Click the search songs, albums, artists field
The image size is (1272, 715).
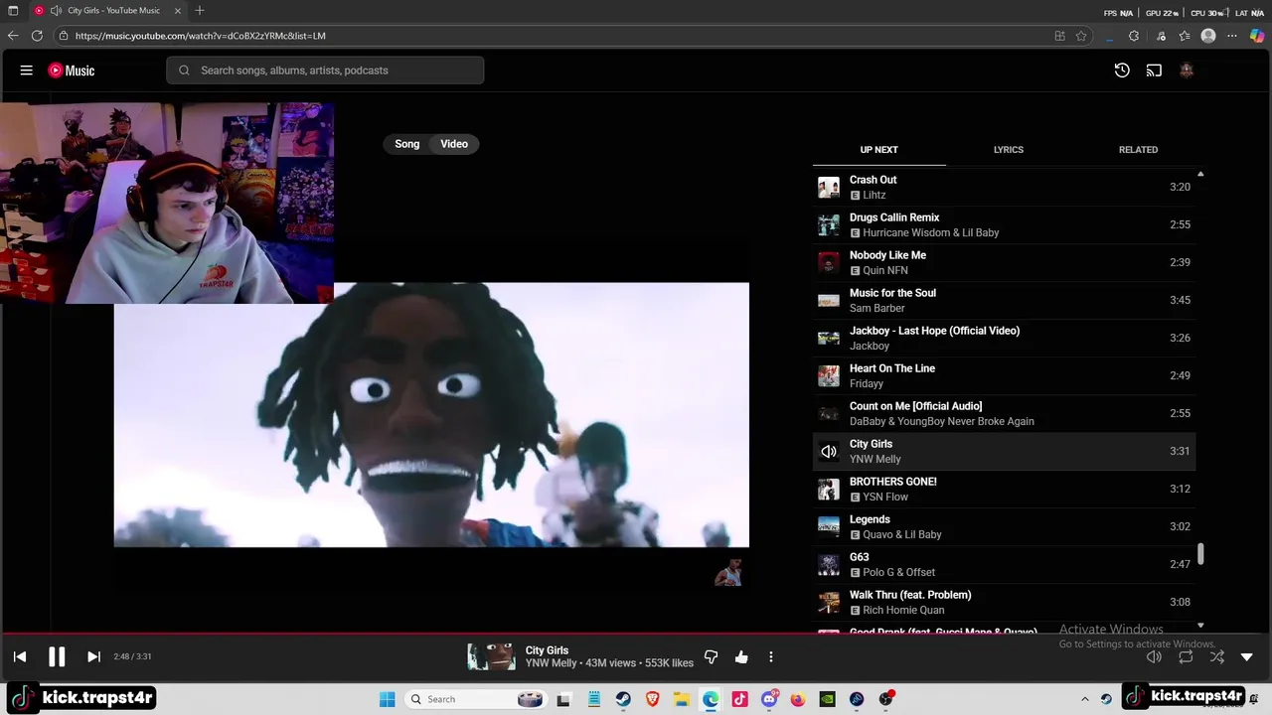(325, 71)
